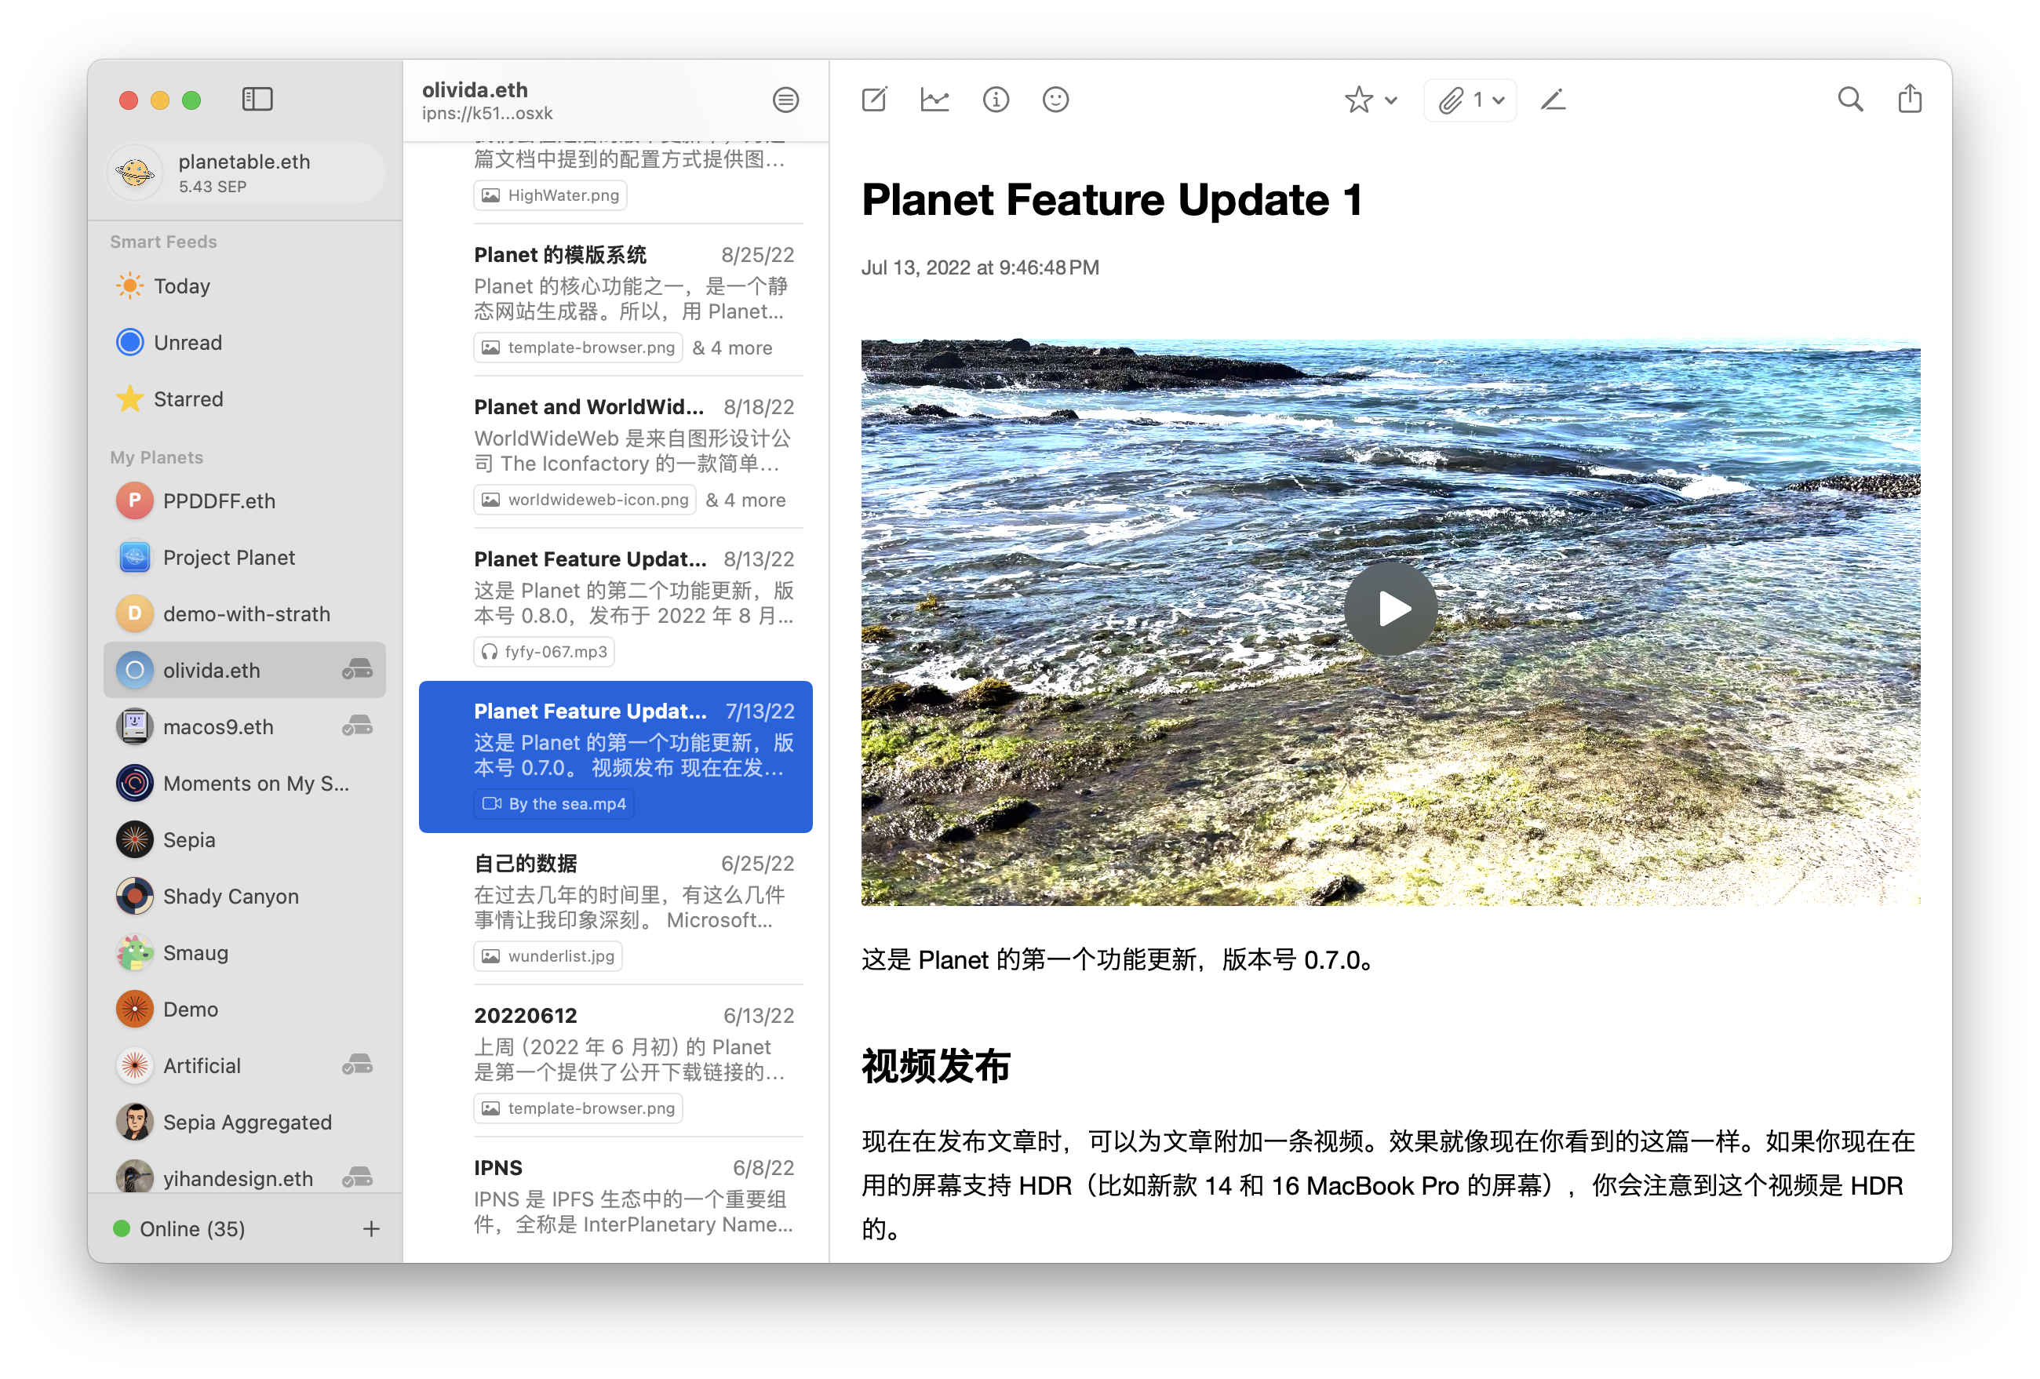Viewport: 2040px width, 1379px height.
Task: Click the share icon in toolbar
Action: [x=1909, y=99]
